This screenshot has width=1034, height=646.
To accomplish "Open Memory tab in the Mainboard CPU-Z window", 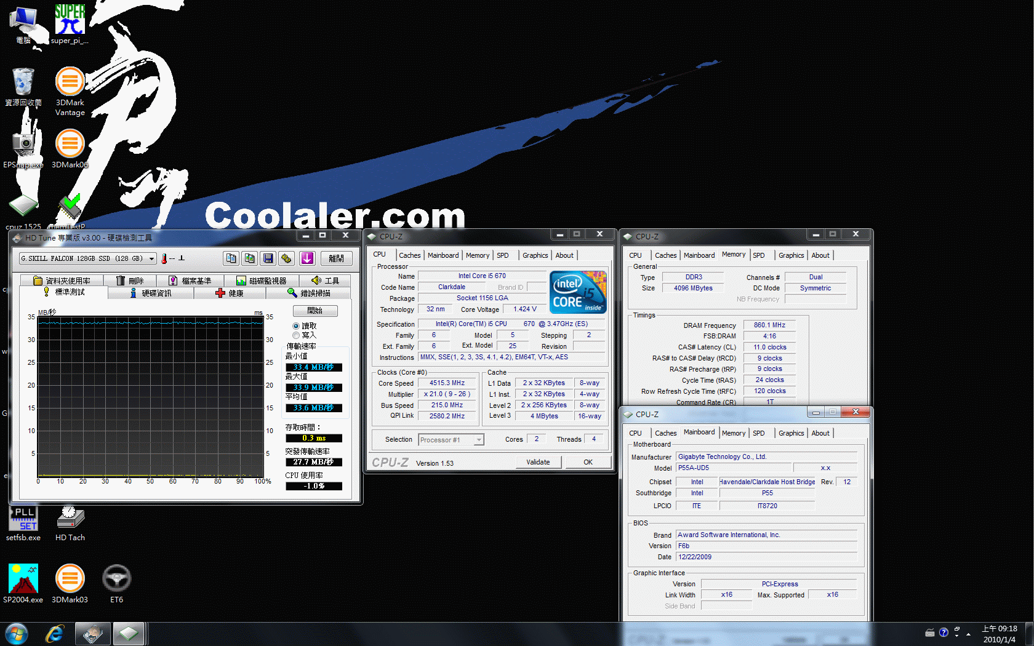I will (x=734, y=433).
